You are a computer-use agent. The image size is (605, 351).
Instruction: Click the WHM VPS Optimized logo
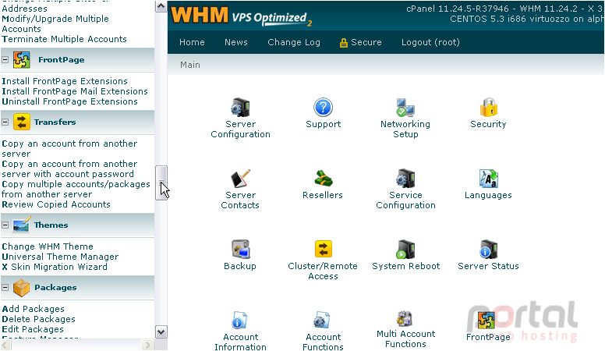pos(242,16)
